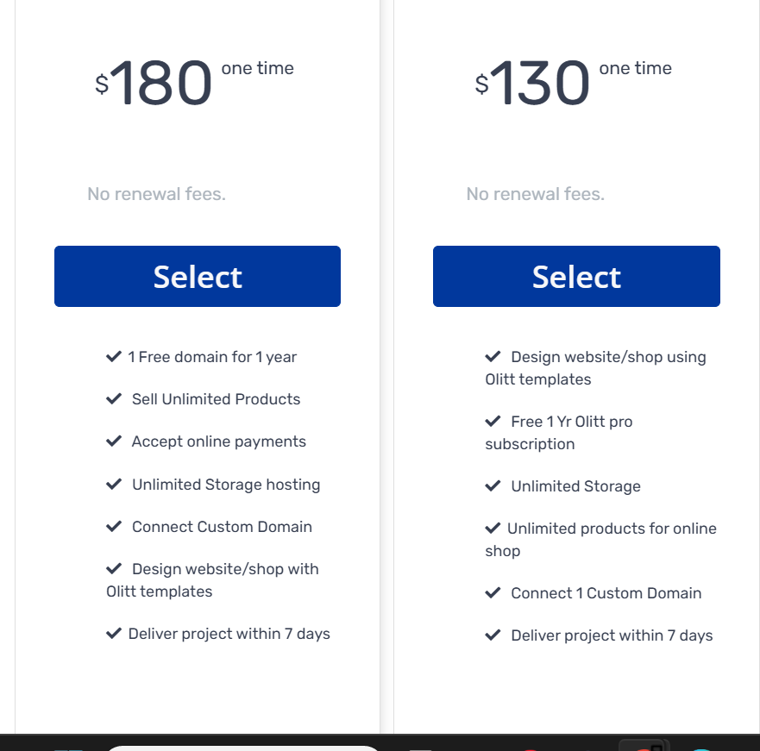Viewport: 760px width, 751px height.
Task: Click the checkmark next to "Connect Custom Domain"
Action: pos(113,527)
